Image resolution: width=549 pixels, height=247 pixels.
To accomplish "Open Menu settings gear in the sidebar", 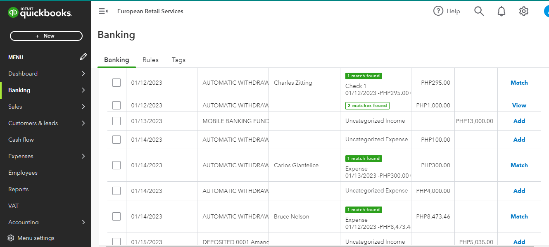I will 11,238.
